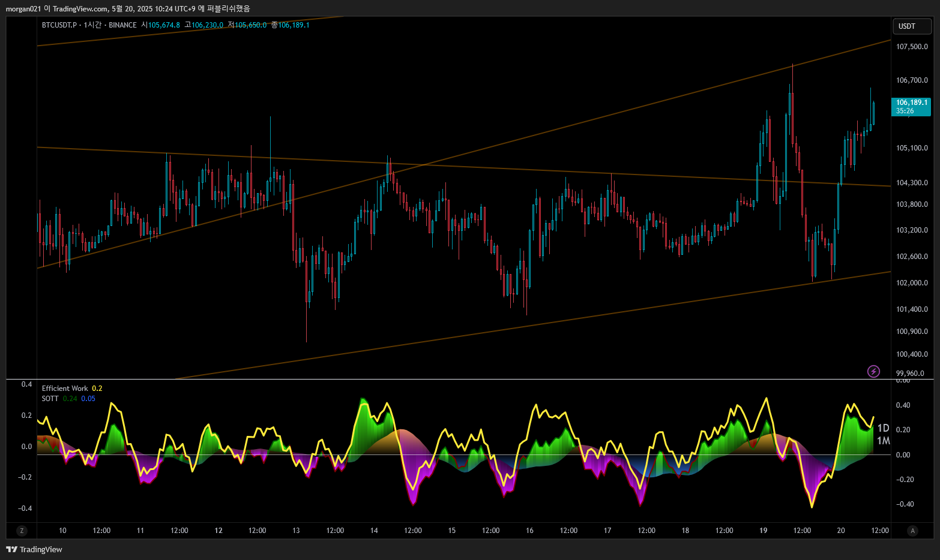
Task: Click the 99,960.0 price scale label
Action: [910, 374]
